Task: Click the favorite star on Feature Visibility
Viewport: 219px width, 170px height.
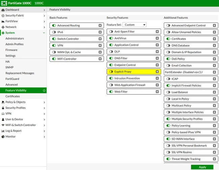Action: coord(44,91)
